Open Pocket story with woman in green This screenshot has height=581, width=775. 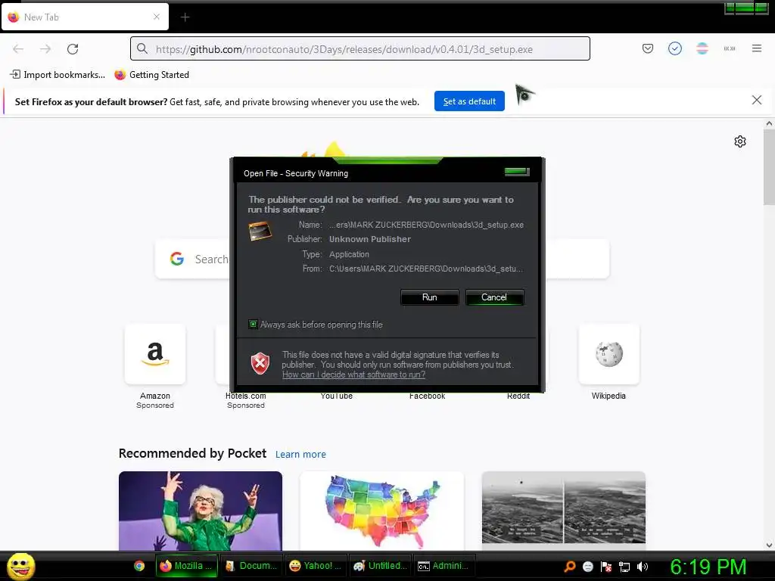click(201, 511)
